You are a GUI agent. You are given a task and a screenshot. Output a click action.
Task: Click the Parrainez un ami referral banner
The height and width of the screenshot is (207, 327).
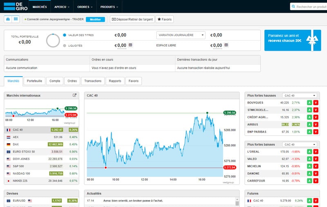click(x=293, y=40)
